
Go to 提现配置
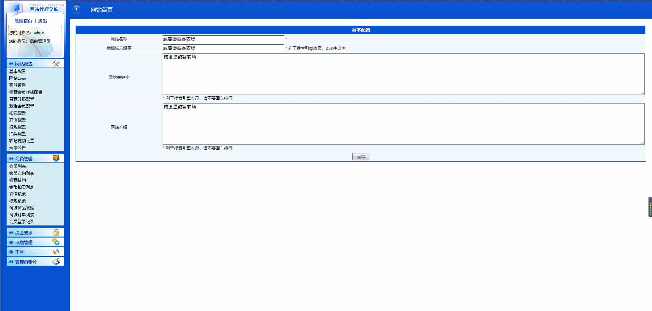coord(17,127)
